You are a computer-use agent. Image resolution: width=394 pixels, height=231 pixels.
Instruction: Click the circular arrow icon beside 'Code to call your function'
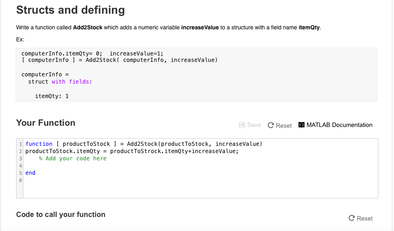tap(352, 218)
